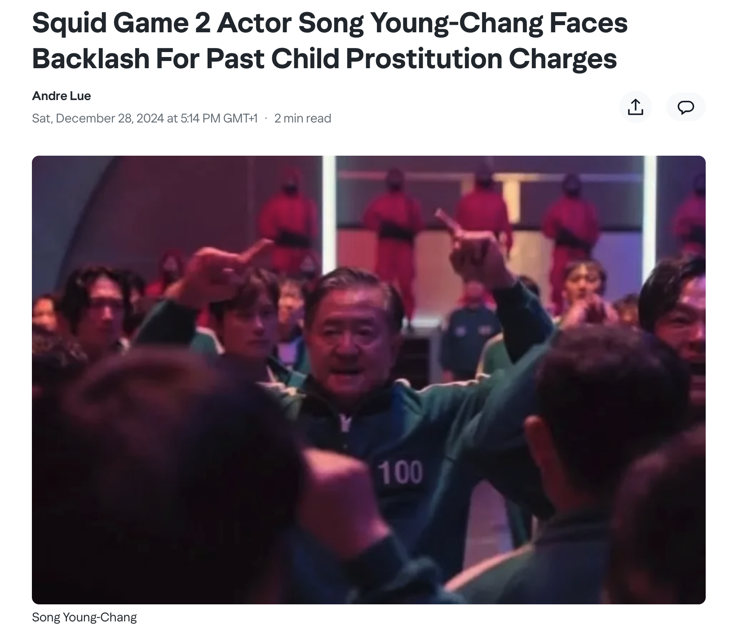Click the Song Young-Chang photo caption

coord(84,617)
